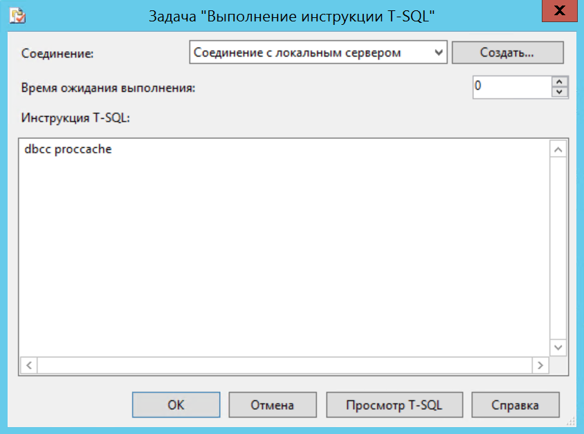Cancel with the Отмена button
Image resolution: width=584 pixels, height=434 pixels.
(272, 405)
